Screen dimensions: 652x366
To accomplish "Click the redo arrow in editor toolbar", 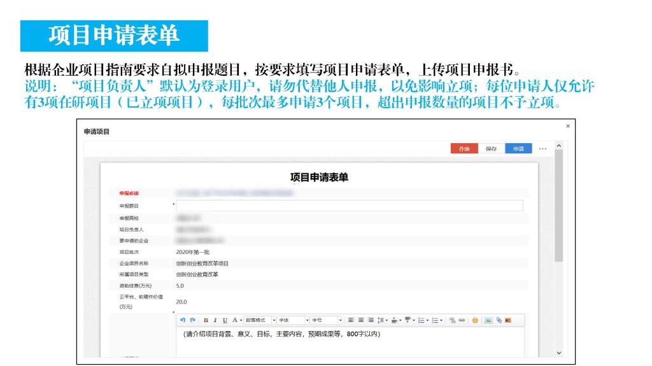I will (x=192, y=320).
